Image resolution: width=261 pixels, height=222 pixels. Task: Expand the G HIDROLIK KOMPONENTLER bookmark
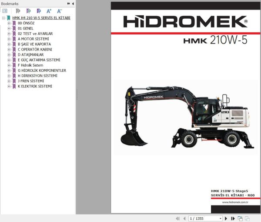(x=9, y=71)
